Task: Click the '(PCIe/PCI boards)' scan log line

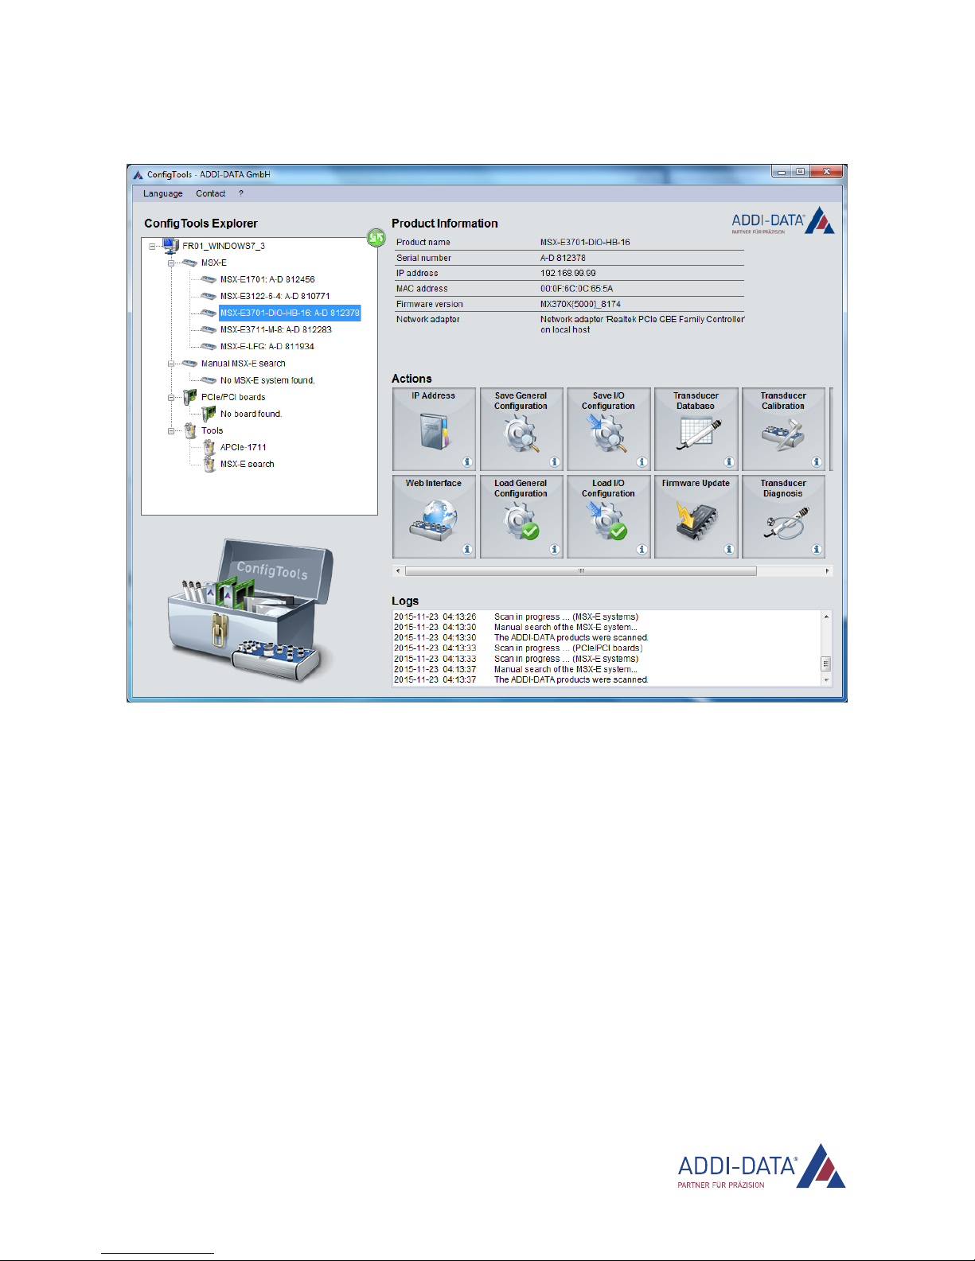Action: click(518, 648)
